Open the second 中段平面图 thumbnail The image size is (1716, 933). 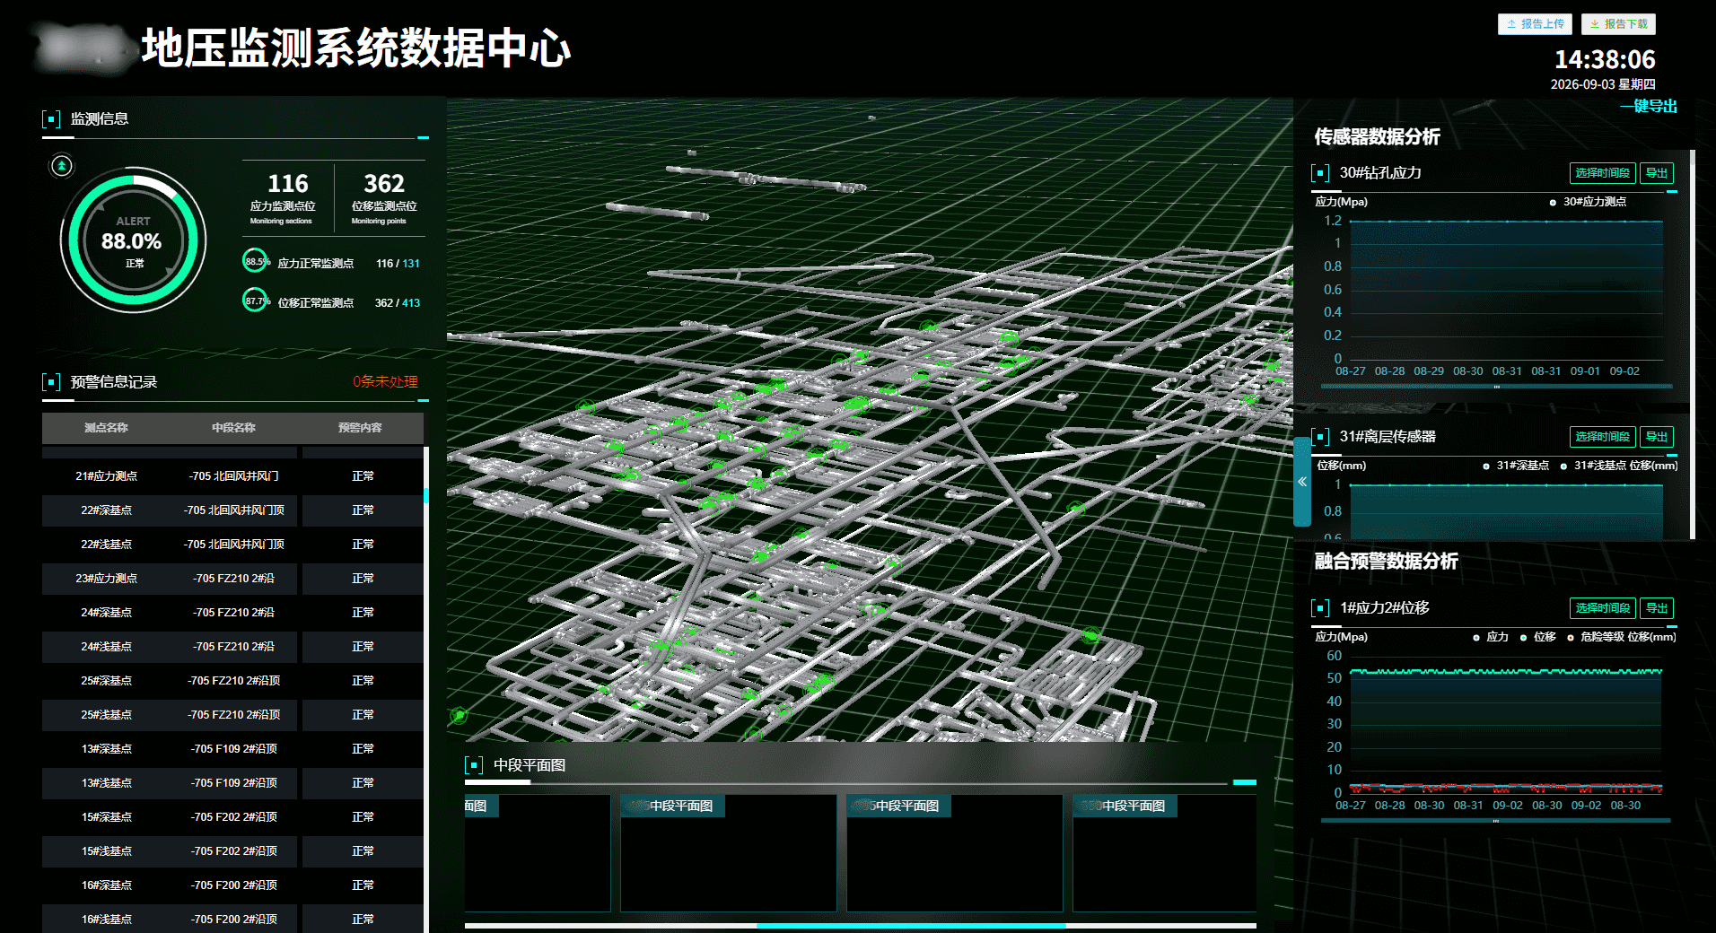[x=728, y=853]
